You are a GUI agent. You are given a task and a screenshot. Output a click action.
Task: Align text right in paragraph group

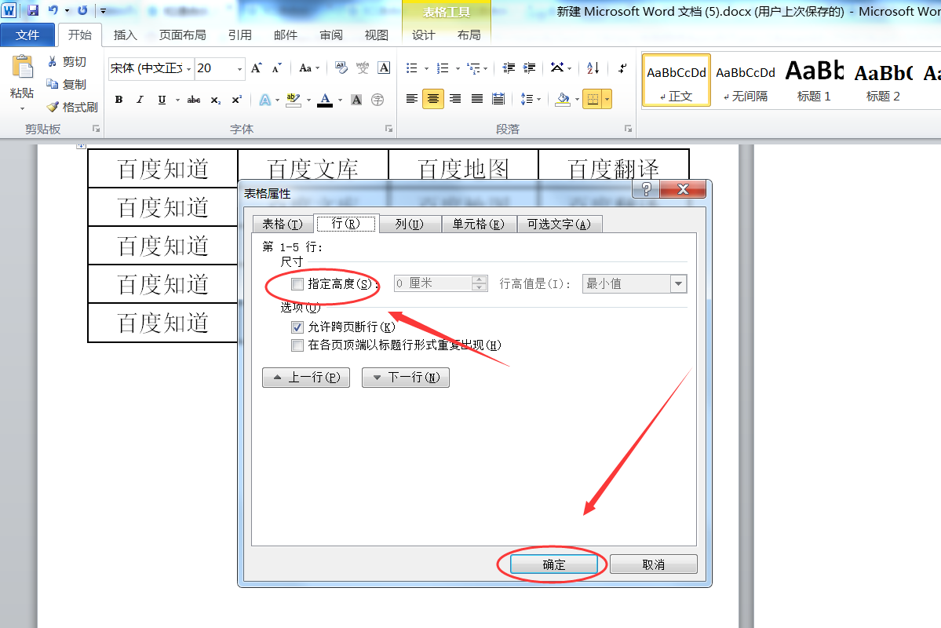455,99
